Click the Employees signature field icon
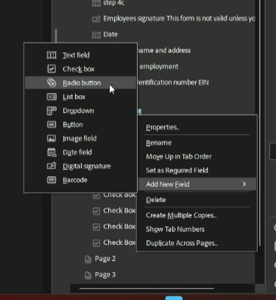 [x=96, y=18]
